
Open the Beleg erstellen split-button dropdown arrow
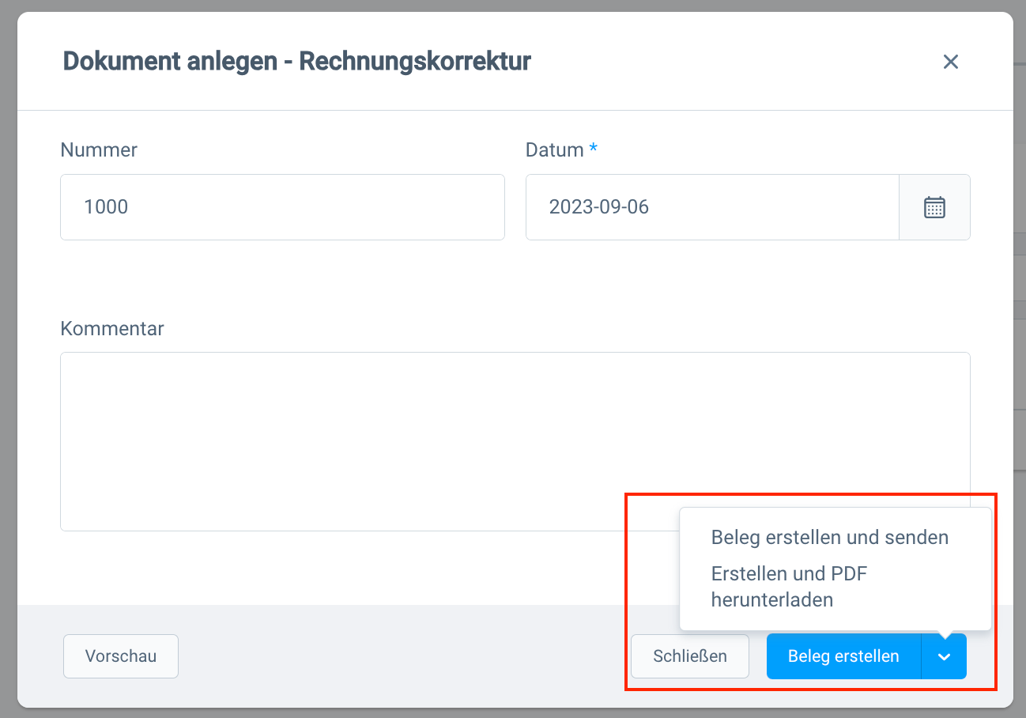click(x=945, y=656)
